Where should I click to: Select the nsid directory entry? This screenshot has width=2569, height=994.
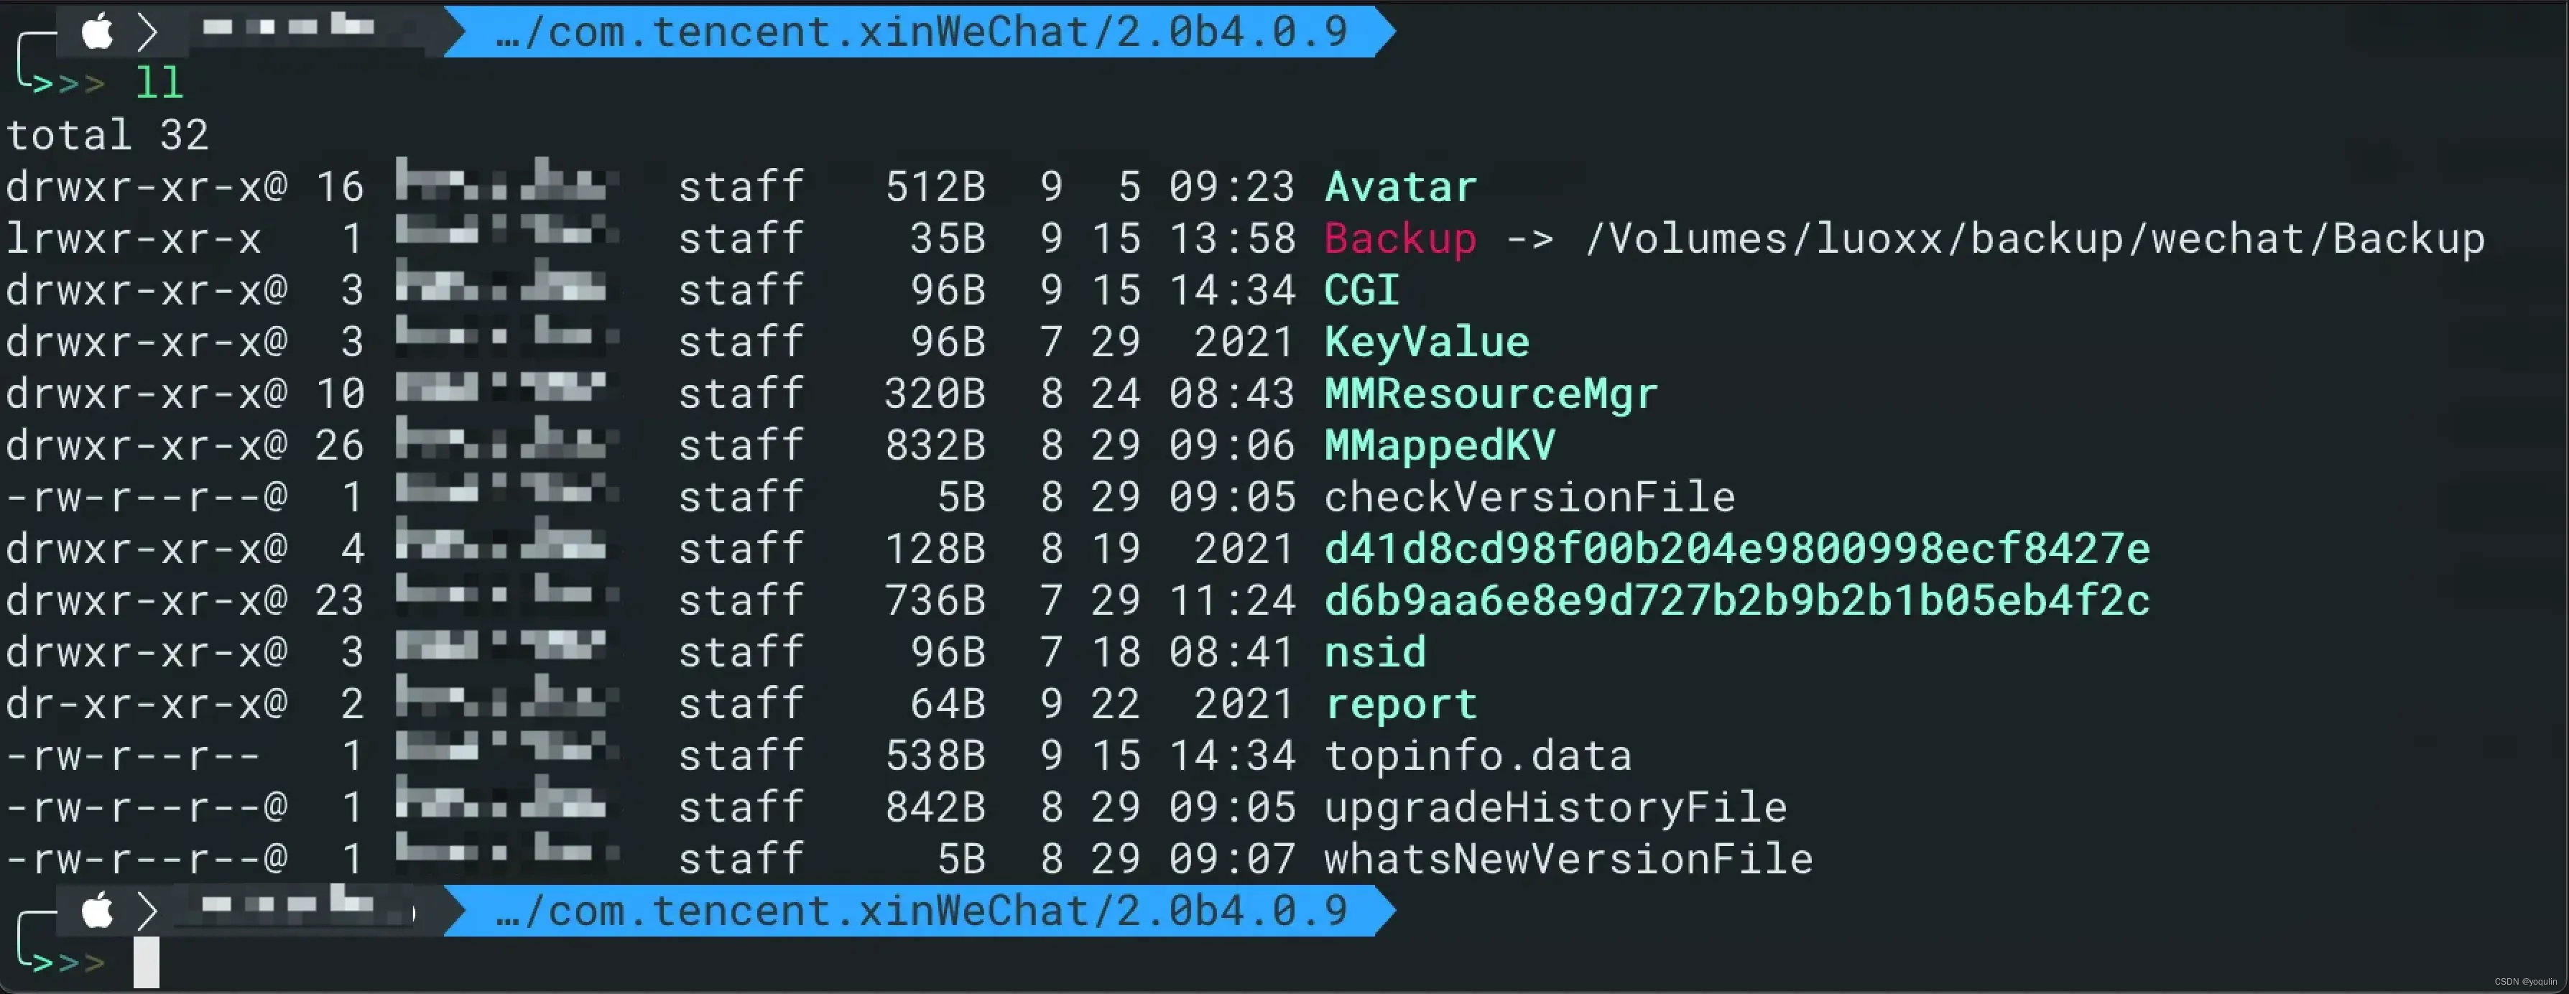1375,652
